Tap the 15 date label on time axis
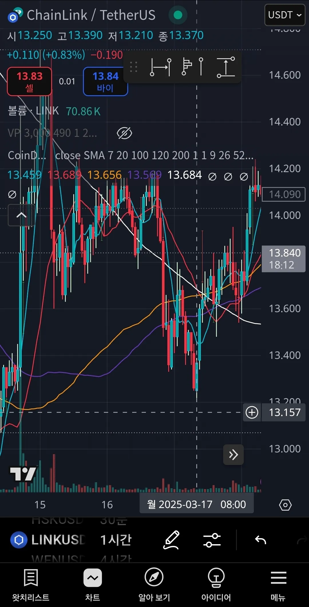The image size is (309, 607). pos(40,505)
